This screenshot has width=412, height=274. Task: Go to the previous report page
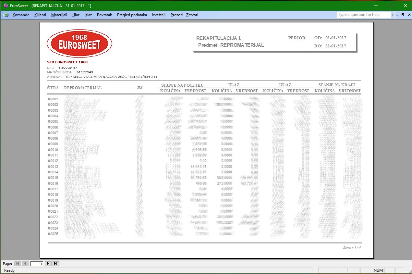(x=25, y=264)
